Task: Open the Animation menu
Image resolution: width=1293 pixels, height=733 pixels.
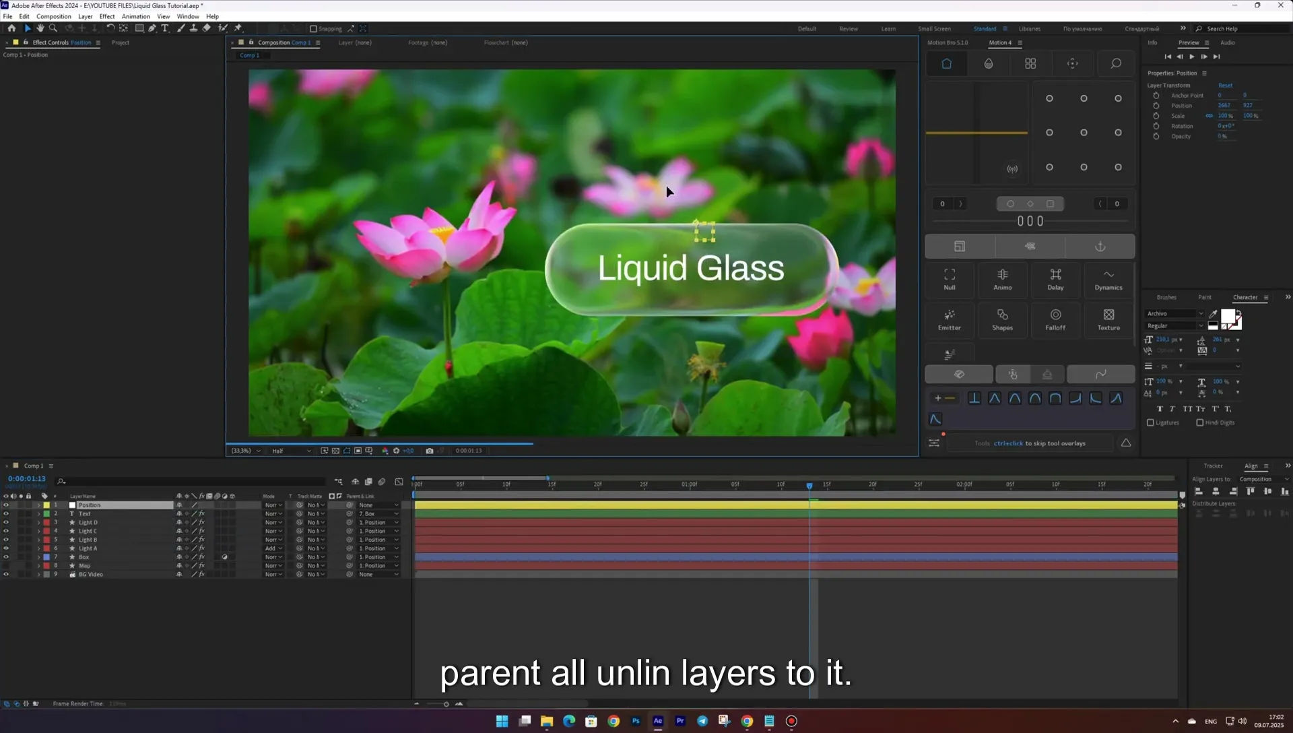Action: [x=135, y=16]
